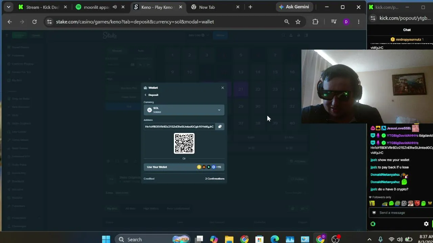Click the Ask Gemini button
The height and width of the screenshot is (243, 433).
coord(294,7)
